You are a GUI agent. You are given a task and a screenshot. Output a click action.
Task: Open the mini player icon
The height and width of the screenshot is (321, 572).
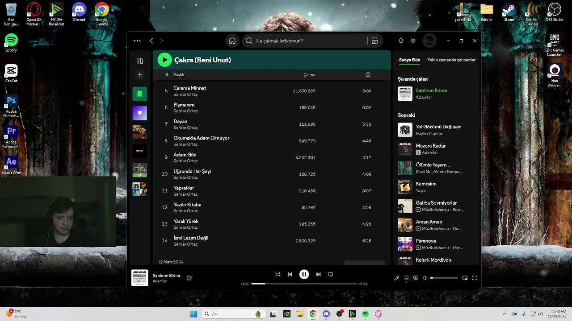(465, 278)
